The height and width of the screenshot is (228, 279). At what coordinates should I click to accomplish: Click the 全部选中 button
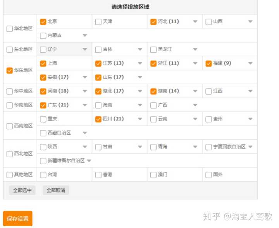click(x=22, y=190)
